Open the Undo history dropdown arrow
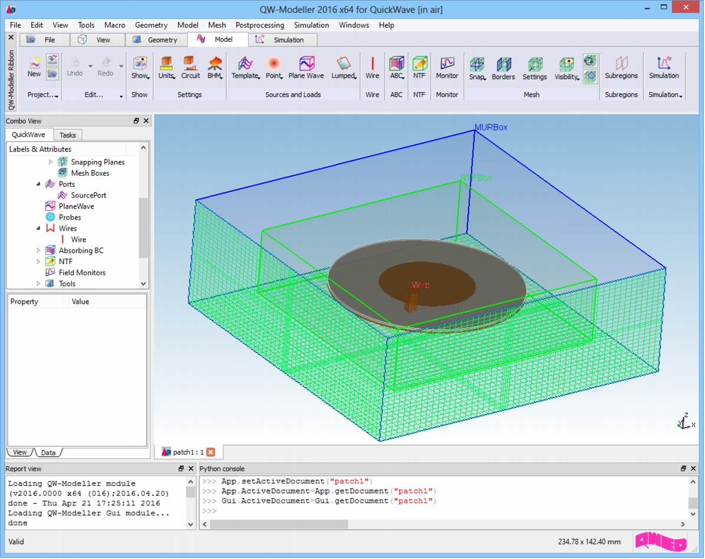The image size is (705, 559). coord(90,66)
